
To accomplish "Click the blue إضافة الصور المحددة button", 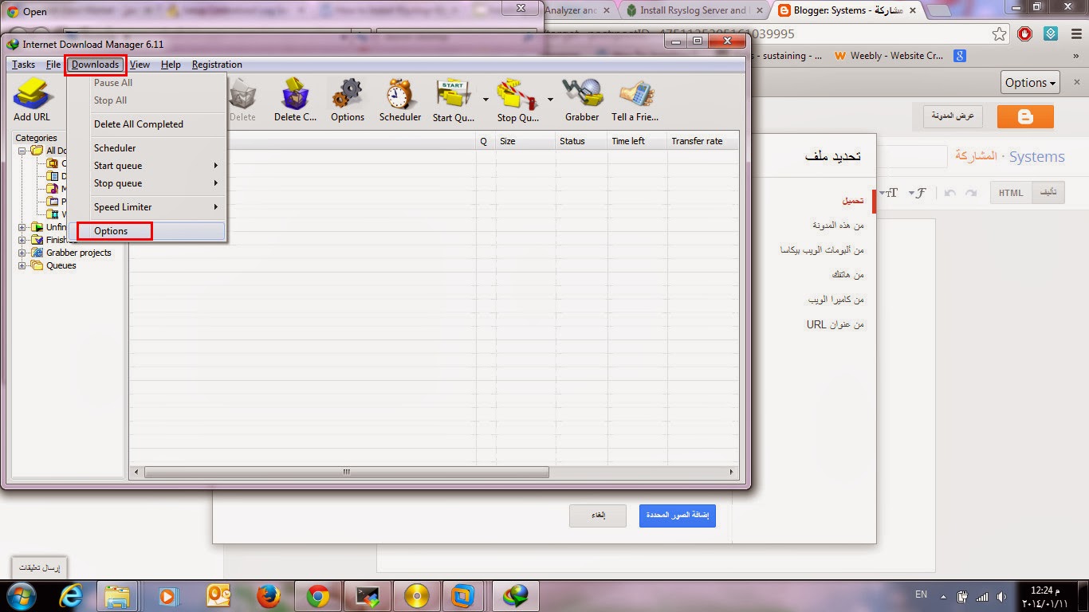I will 678,516.
